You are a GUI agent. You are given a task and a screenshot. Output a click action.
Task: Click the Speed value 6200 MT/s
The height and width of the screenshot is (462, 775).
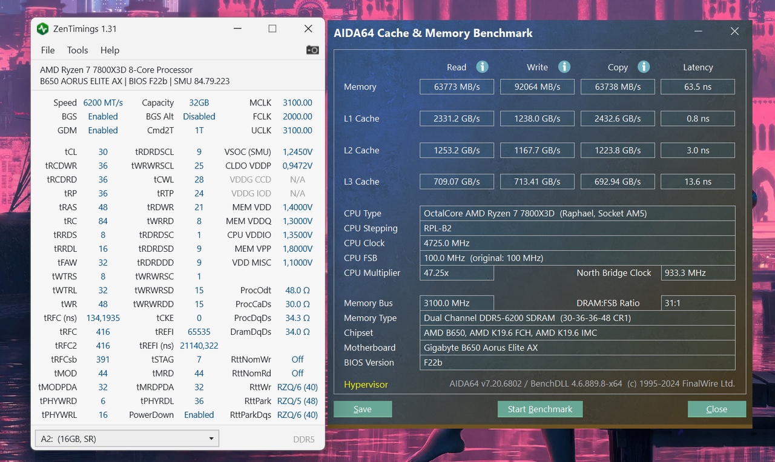pos(103,103)
